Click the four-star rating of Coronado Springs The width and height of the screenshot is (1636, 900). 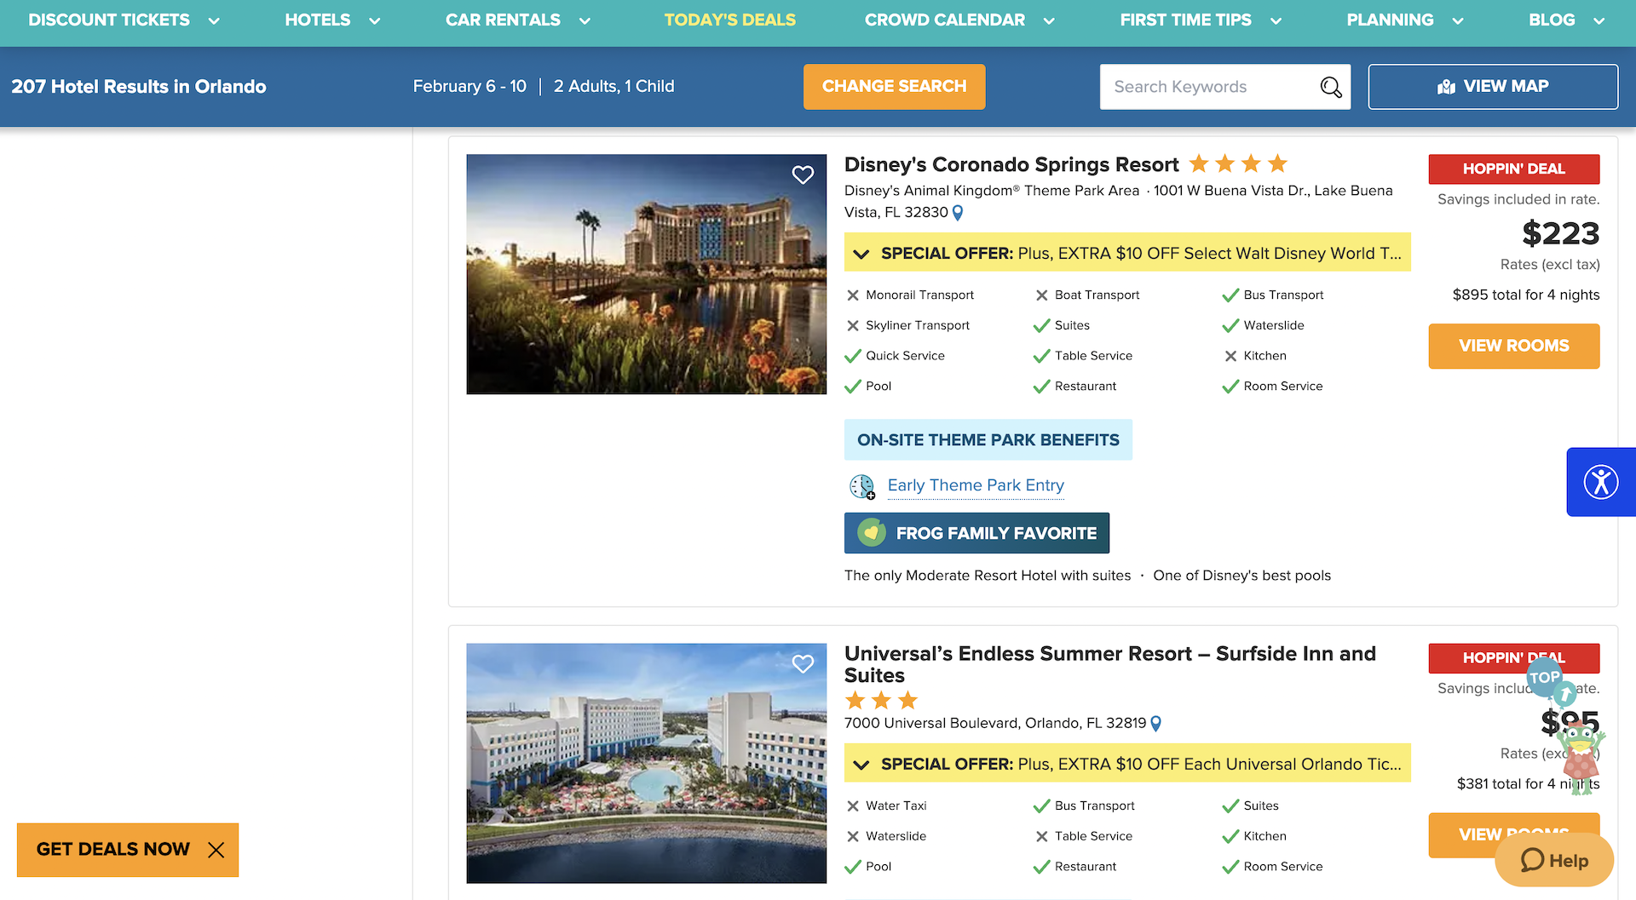click(x=1238, y=163)
